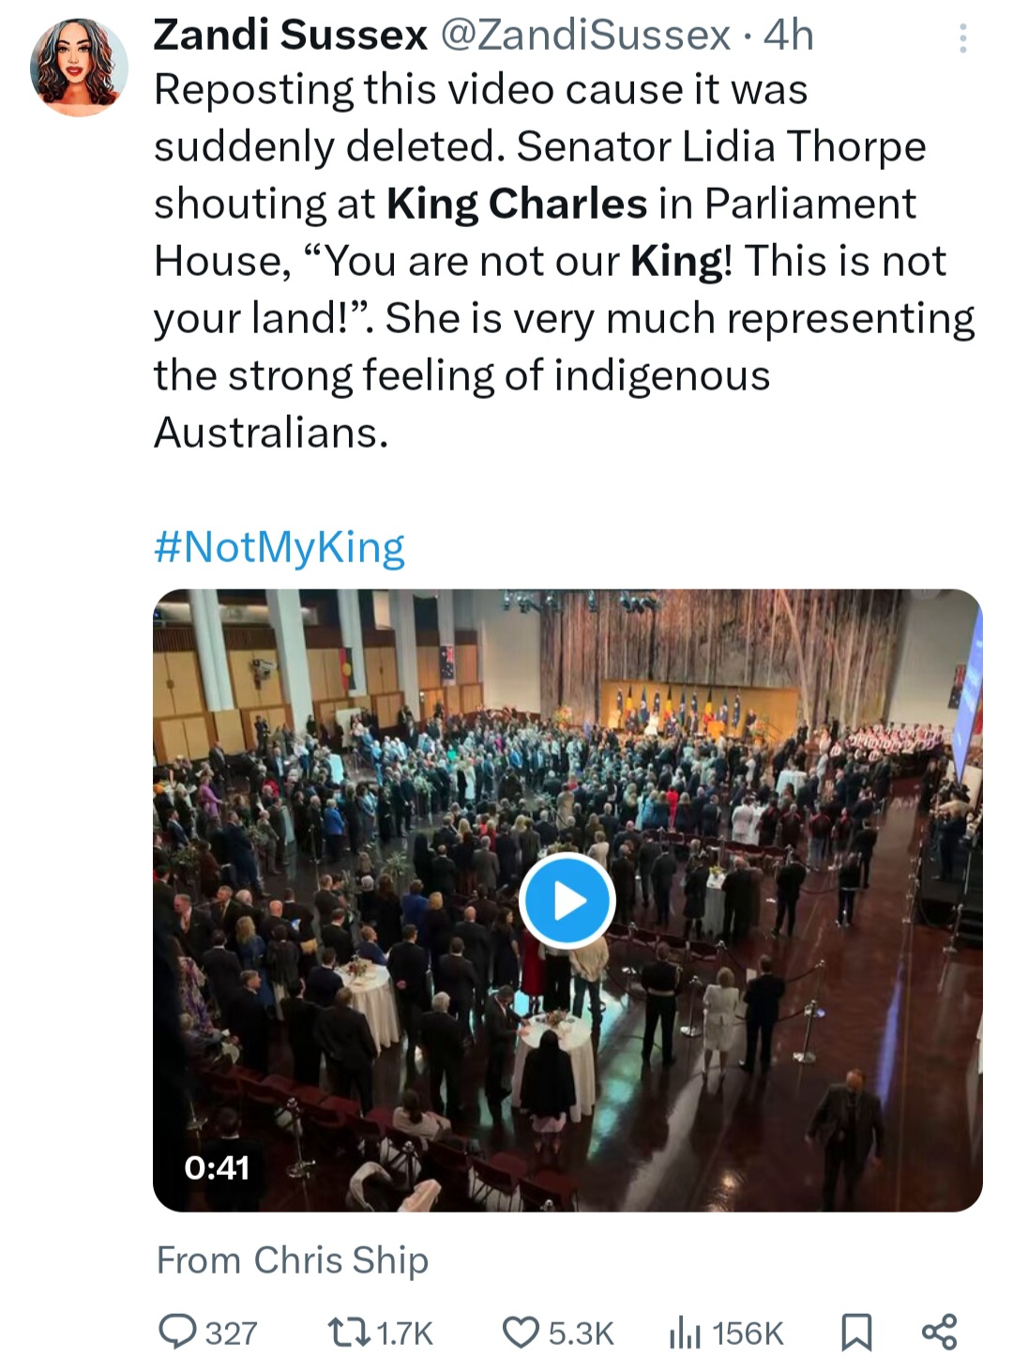Click the 156K views count
1013x1372 pixels.
748,1333
